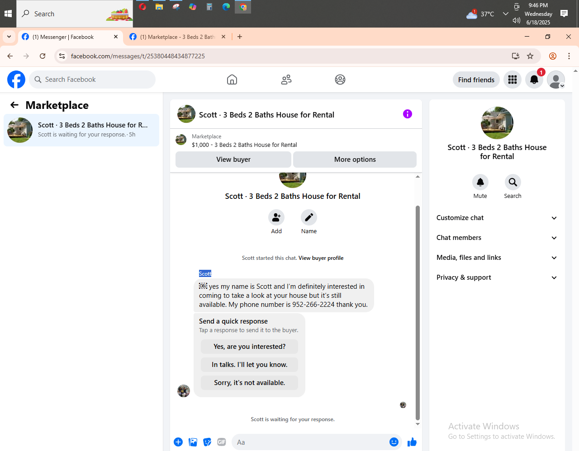Open the Chrome profile icon
The image size is (579, 451).
[553, 56]
